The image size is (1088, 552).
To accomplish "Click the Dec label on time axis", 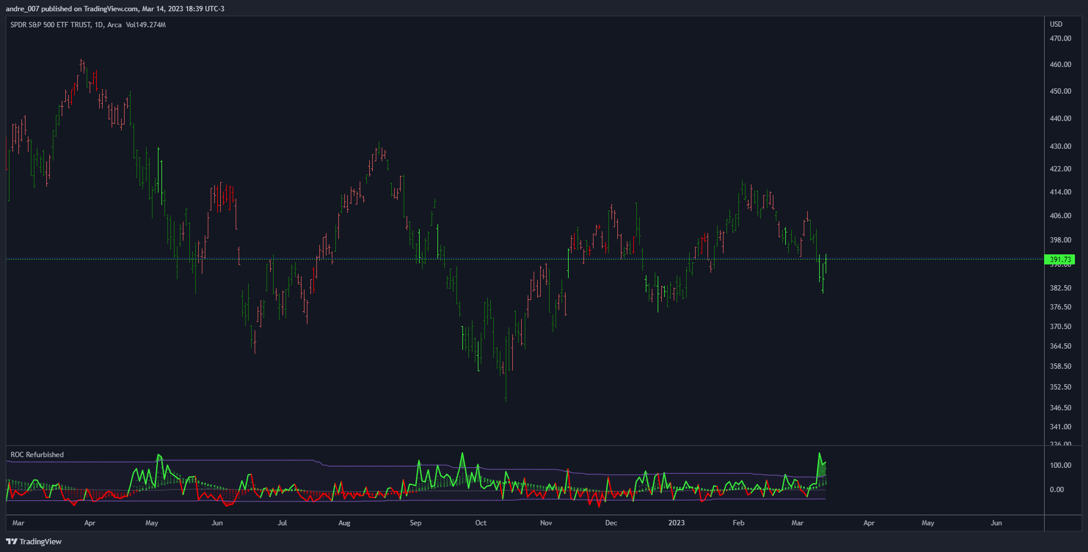I will [611, 523].
